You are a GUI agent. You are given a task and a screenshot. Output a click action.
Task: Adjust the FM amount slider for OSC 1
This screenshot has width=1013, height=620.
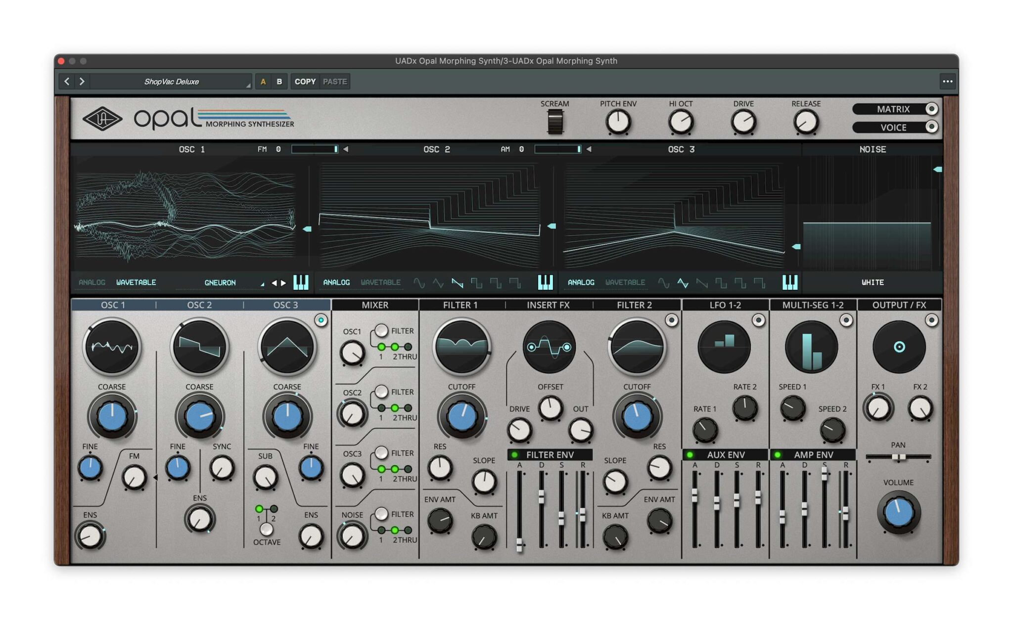315,149
